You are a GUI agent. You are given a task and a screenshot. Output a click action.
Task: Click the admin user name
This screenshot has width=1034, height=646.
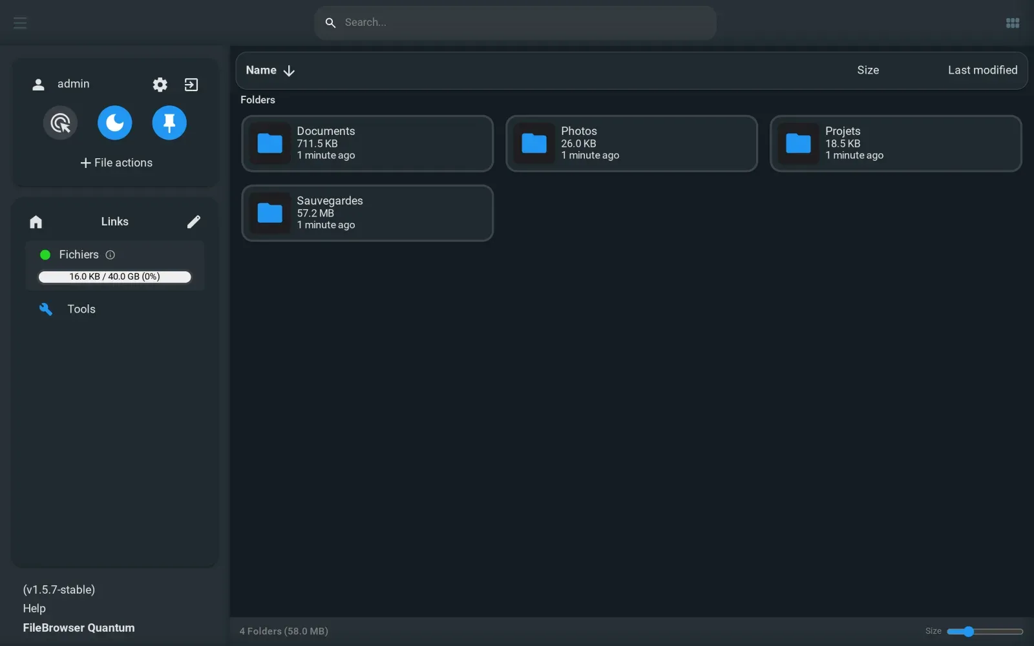[74, 84]
